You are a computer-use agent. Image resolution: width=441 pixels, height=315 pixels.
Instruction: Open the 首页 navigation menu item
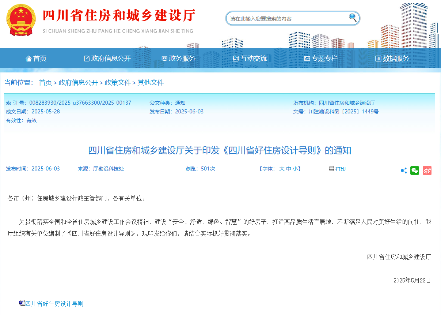36,59
